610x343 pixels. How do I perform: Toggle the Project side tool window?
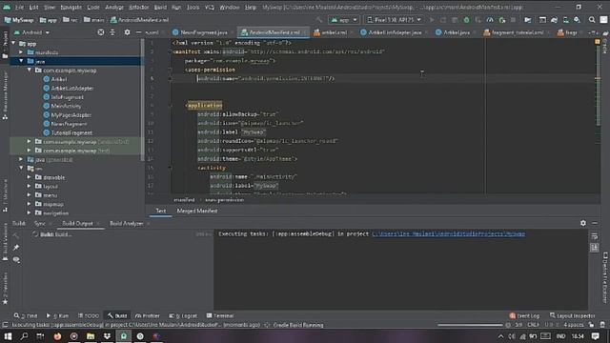(5, 45)
